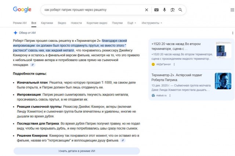Switch to Картинки tab

pos(47,23)
